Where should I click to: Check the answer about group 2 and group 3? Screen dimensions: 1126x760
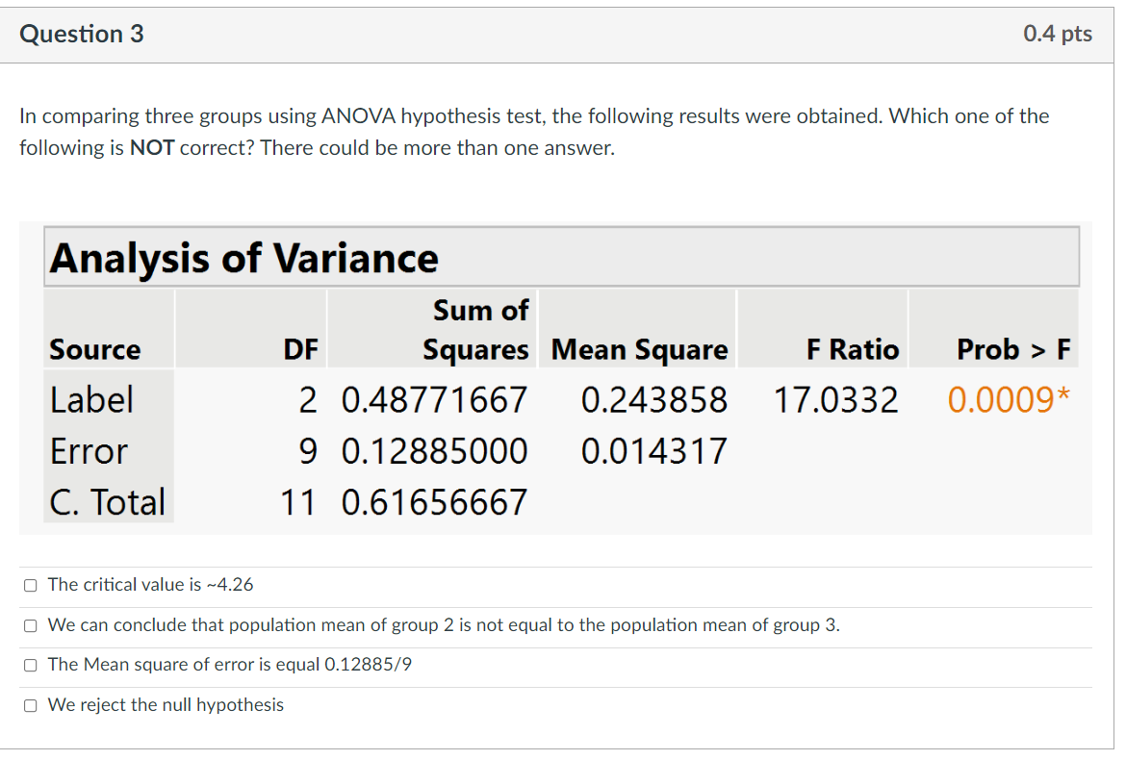tap(30, 624)
